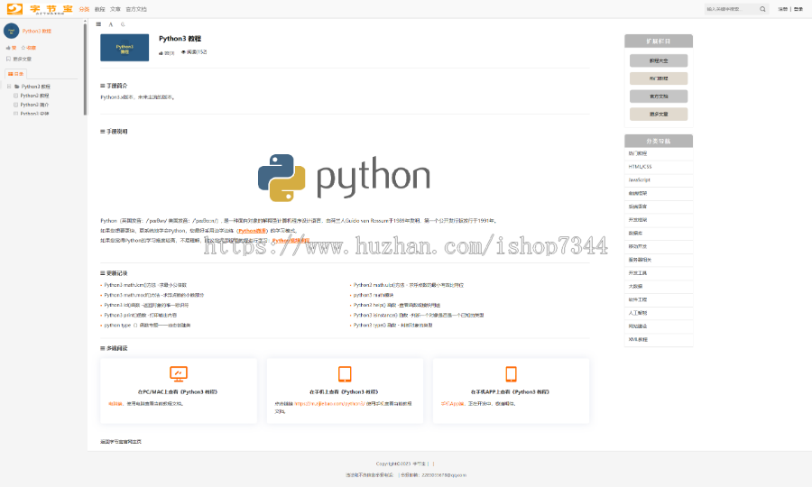Open the Python3 isinstance() update entry
Screen dimensions: 812x487
click(419, 315)
